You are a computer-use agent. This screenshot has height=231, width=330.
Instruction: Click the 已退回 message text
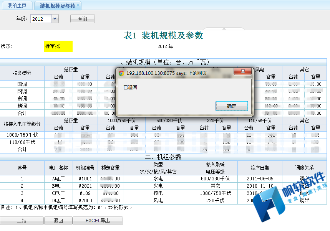pos(130,87)
